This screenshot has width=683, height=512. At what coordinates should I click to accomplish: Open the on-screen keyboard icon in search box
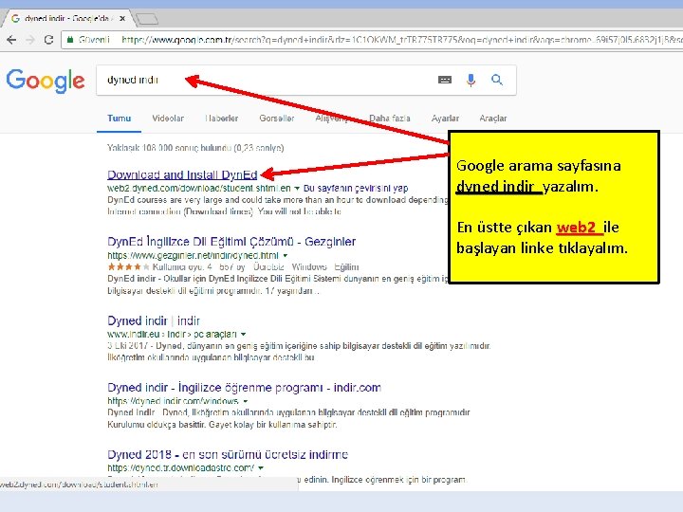point(444,80)
